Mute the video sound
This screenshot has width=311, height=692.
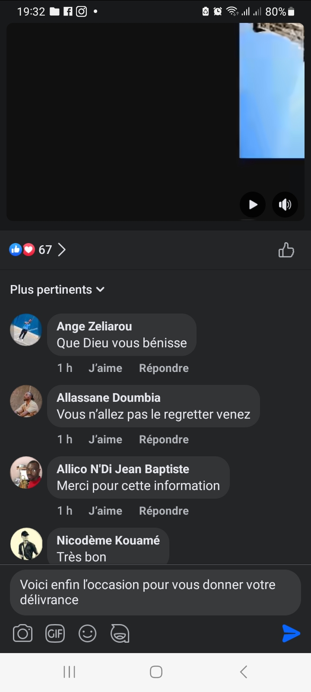(285, 205)
